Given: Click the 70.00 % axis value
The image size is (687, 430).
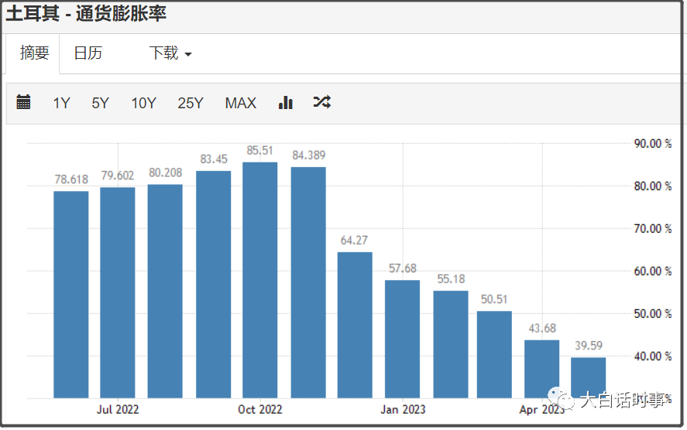Looking at the screenshot, I should pos(653,228).
